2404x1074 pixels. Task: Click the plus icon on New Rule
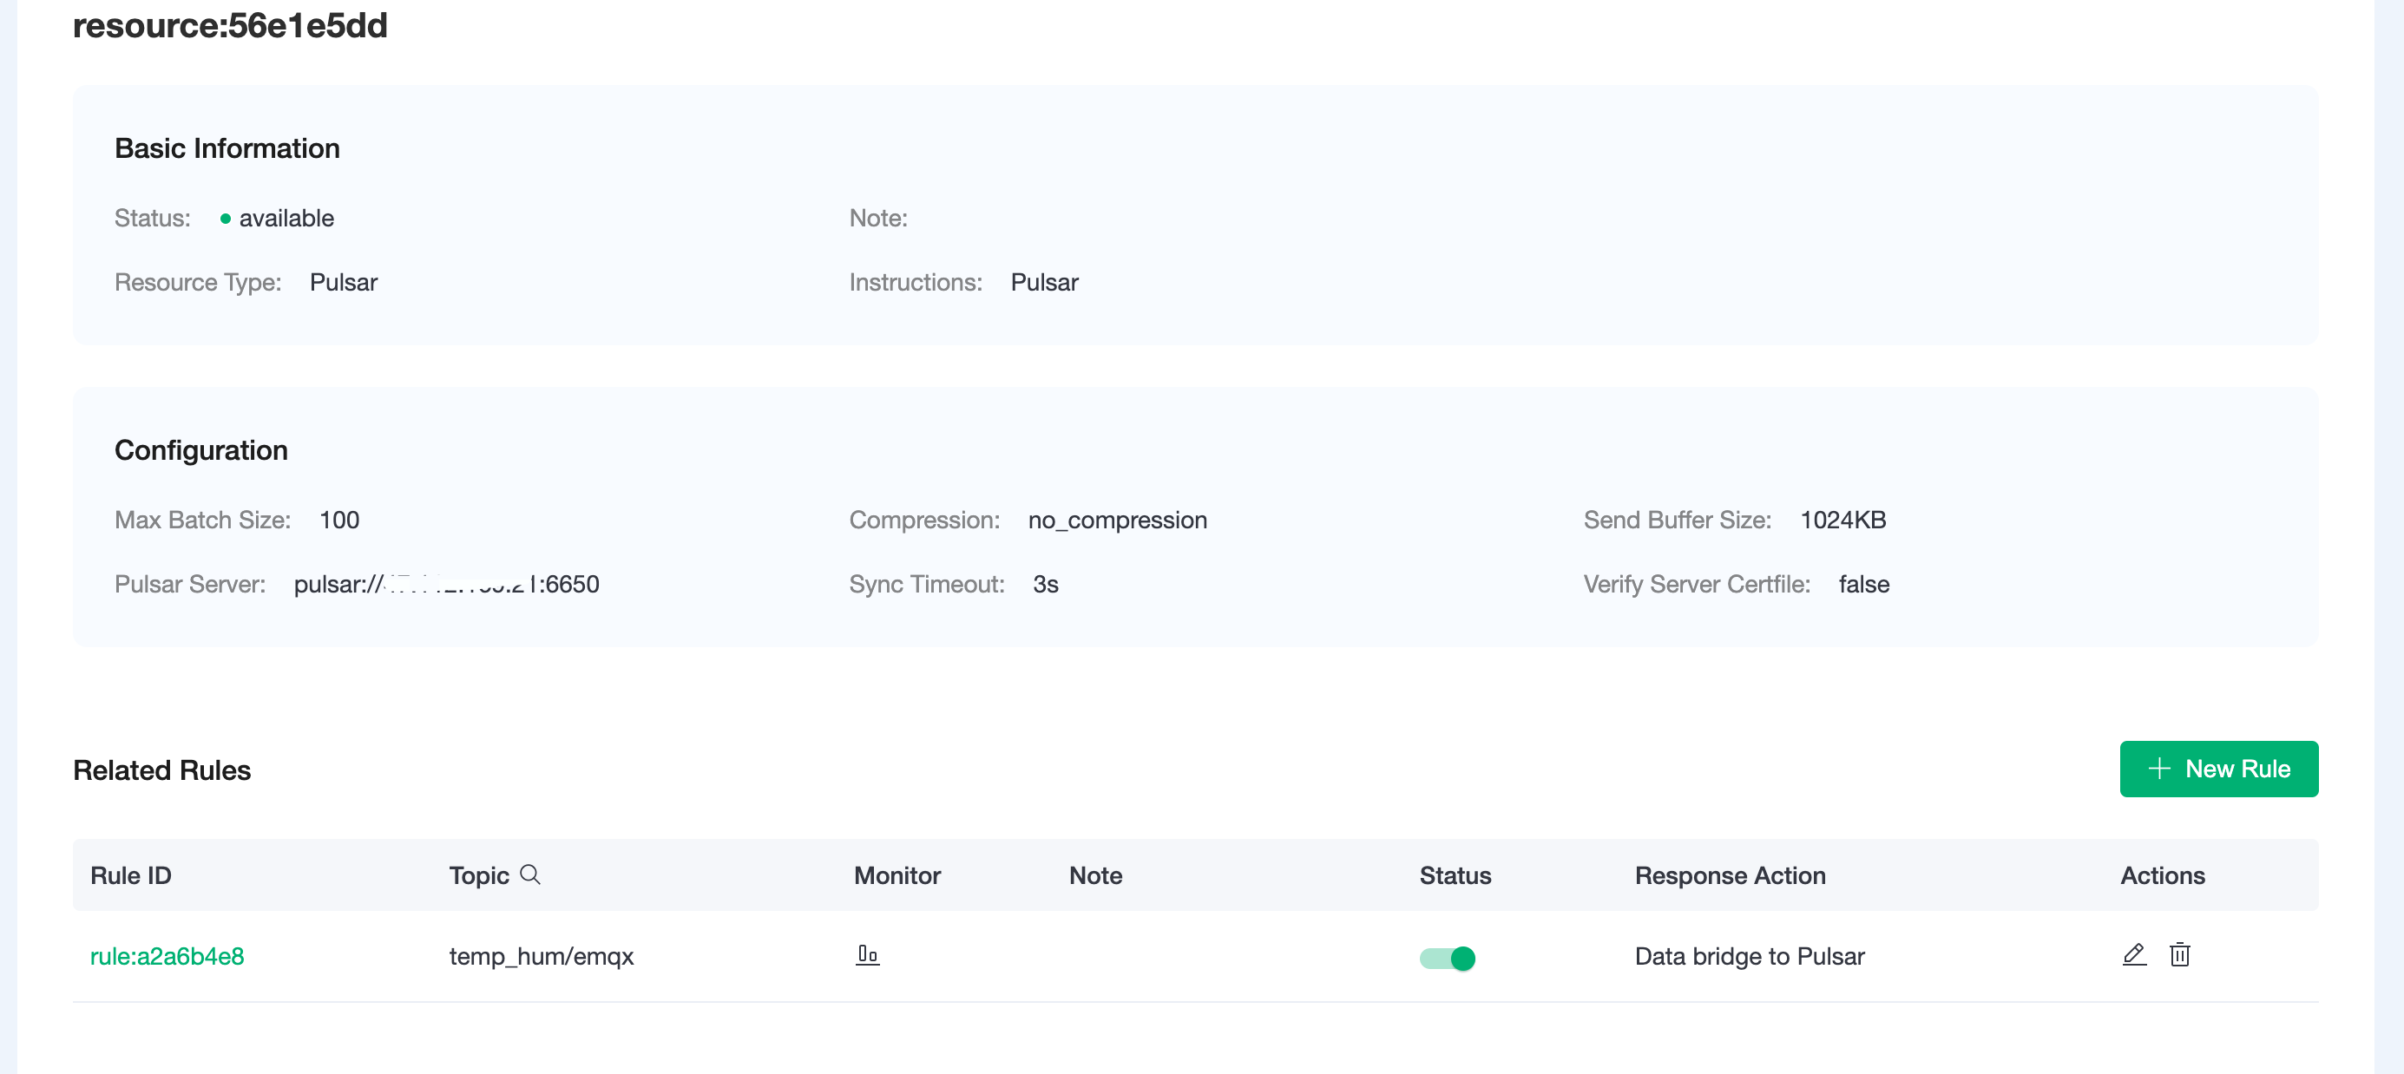tap(2158, 768)
